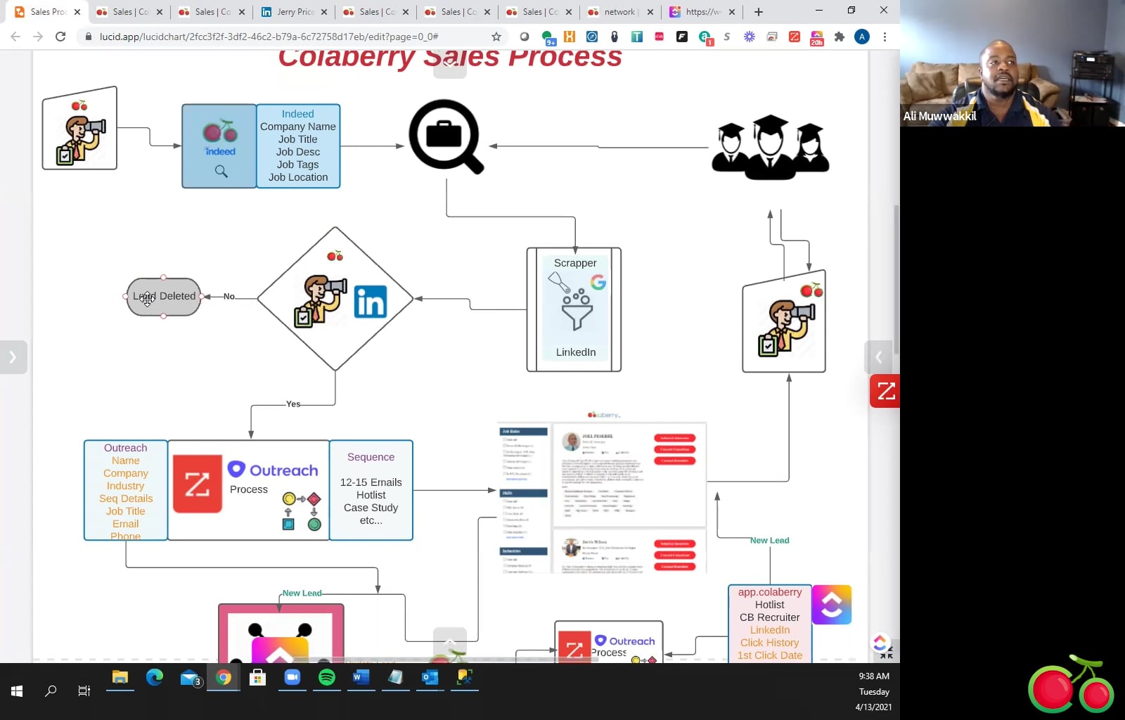The height and width of the screenshot is (720, 1125).
Task: Expand the left Lucidchart side panel
Action: [13, 357]
